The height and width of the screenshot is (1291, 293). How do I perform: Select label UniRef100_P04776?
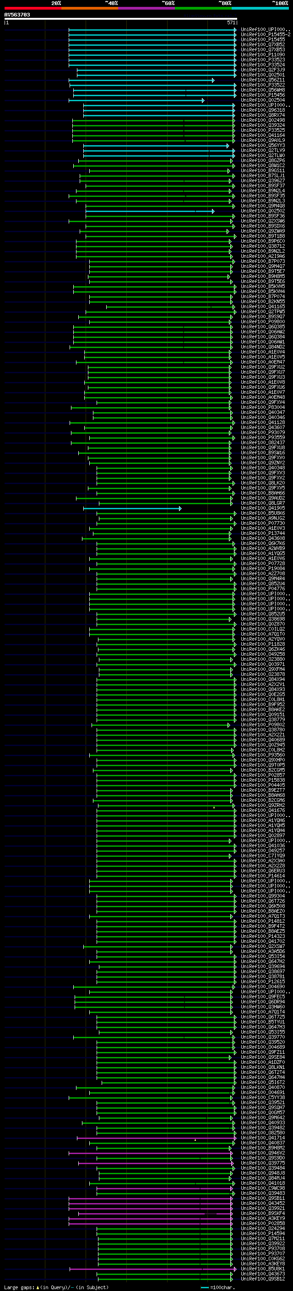coord(263,589)
